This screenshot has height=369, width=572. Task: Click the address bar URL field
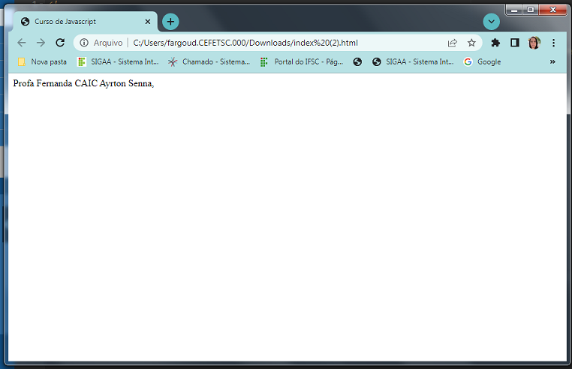pos(285,43)
